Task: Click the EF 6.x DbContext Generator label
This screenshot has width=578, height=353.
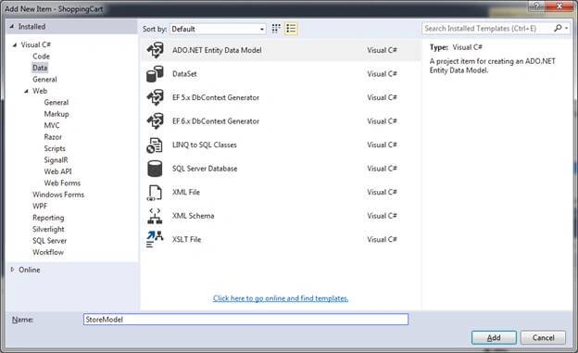Action: coord(216,121)
